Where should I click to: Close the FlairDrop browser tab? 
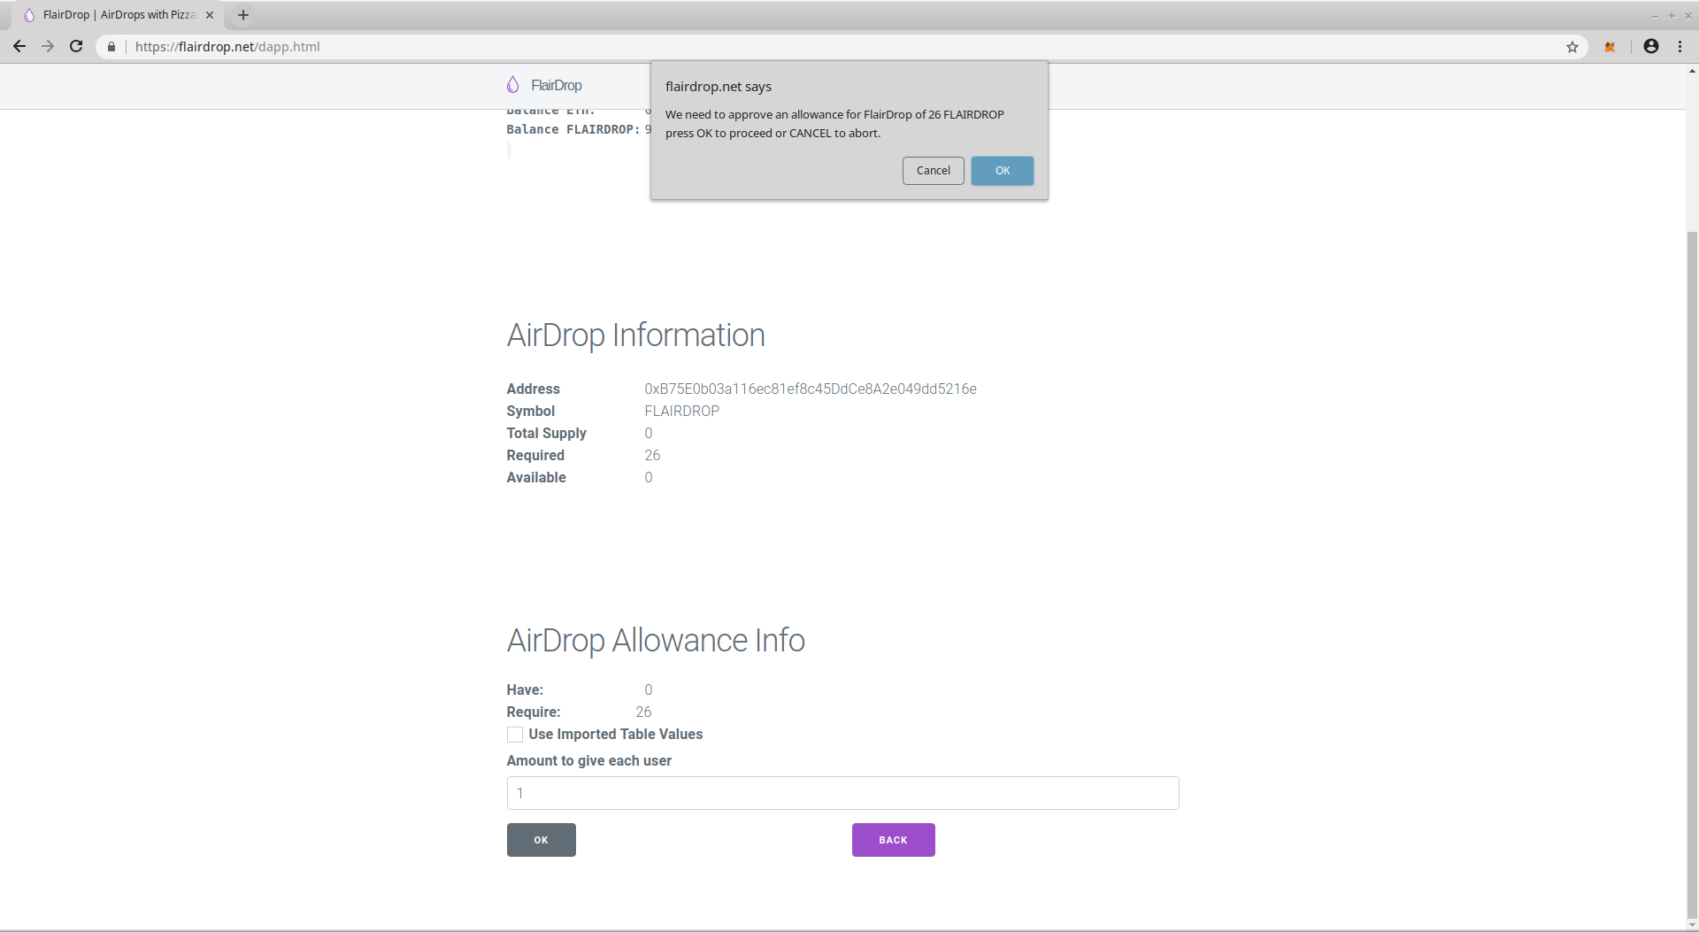210,15
